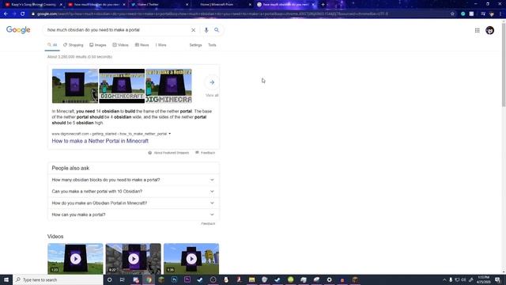Click Feedback under People also ask
The height and width of the screenshot is (285, 506).
coord(208,223)
